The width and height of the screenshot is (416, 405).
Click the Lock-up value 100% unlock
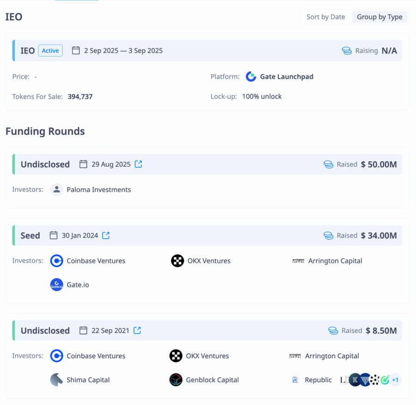point(262,97)
